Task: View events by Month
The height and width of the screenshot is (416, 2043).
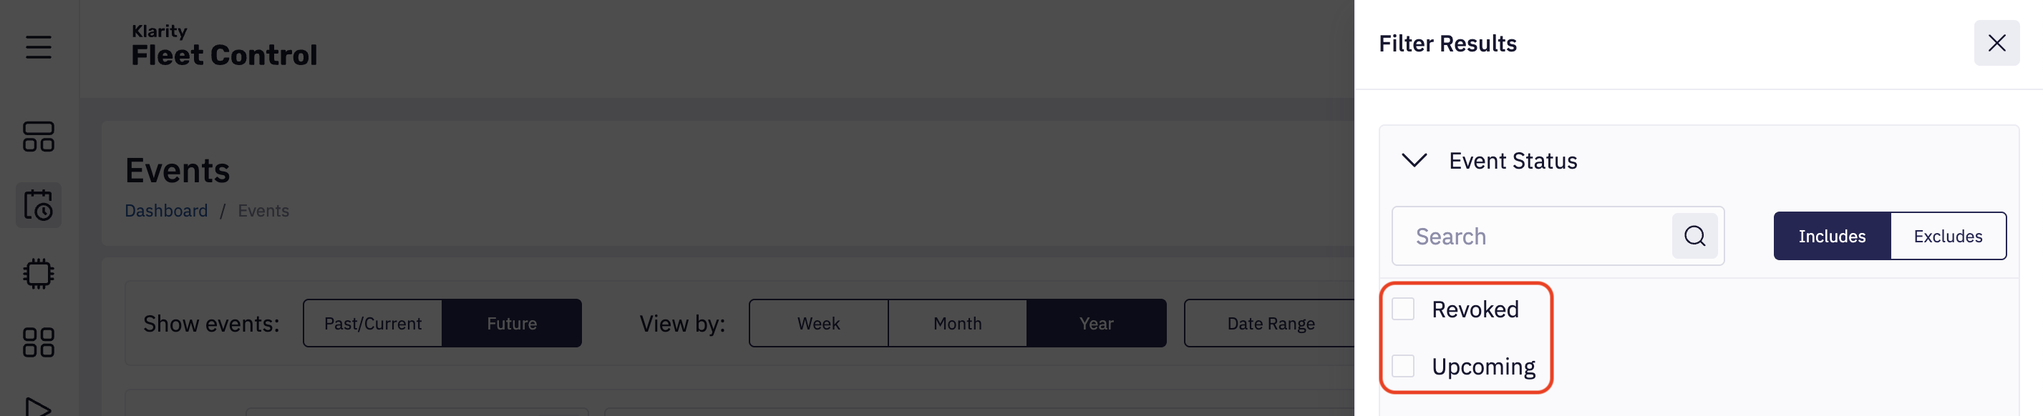Action: click(957, 323)
